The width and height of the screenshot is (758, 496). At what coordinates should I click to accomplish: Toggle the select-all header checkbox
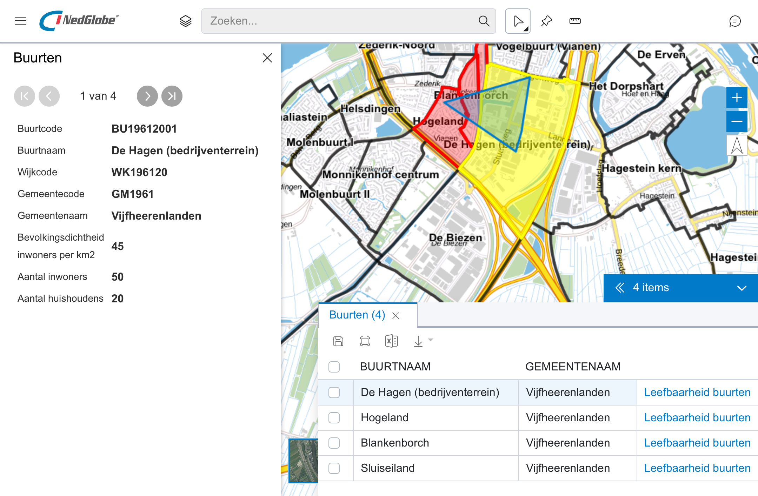pos(334,367)
